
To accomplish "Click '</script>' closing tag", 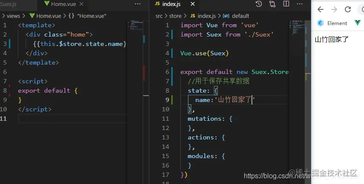I will 35,109.
